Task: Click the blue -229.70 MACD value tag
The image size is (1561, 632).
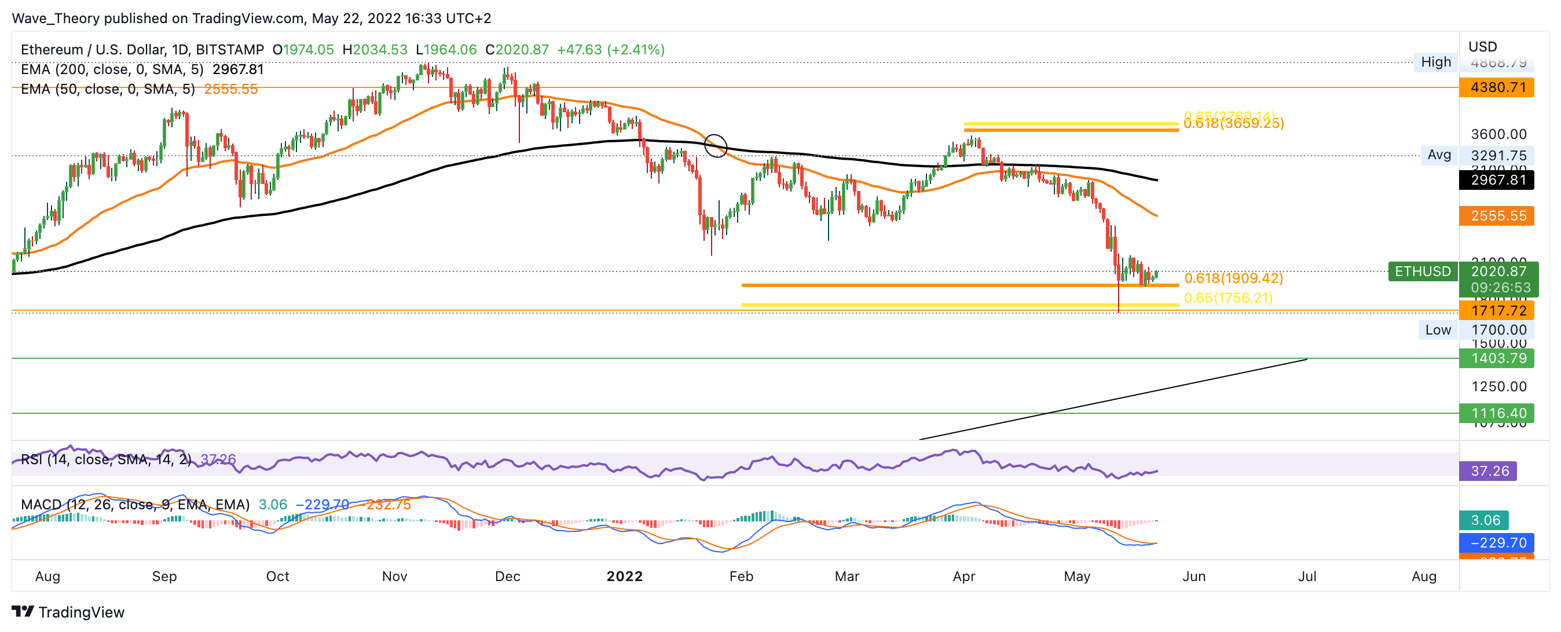Action: click(1497, 542)
